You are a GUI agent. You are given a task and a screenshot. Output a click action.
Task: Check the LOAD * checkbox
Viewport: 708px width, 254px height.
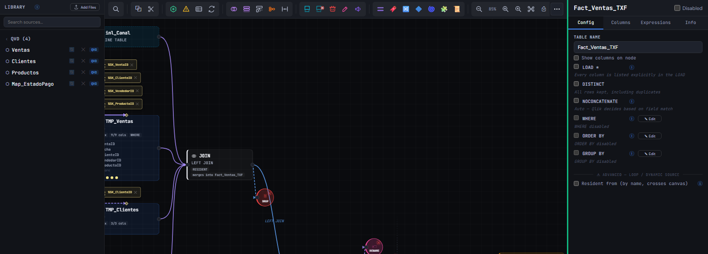(576, 67)
